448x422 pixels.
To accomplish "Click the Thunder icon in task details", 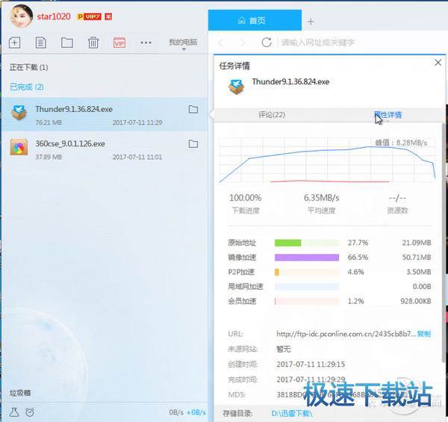I will pos(236,87).
